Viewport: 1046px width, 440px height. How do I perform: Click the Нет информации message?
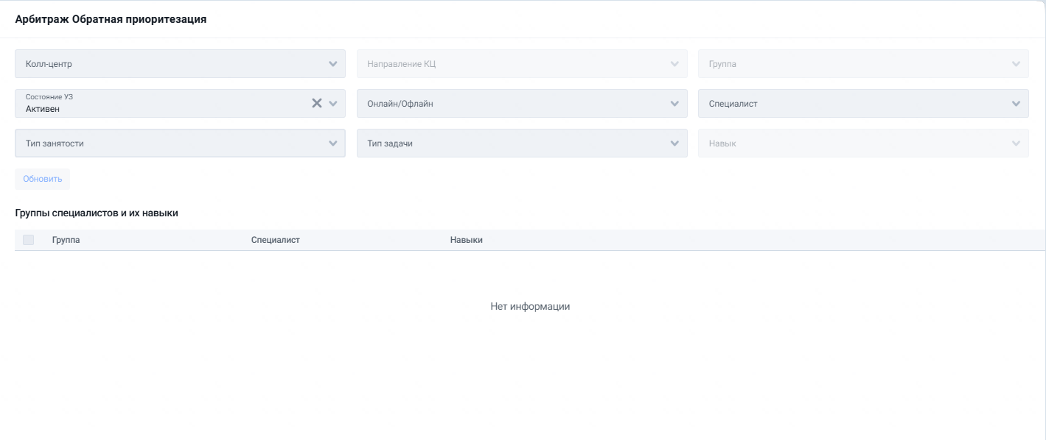tap(530, 306)
